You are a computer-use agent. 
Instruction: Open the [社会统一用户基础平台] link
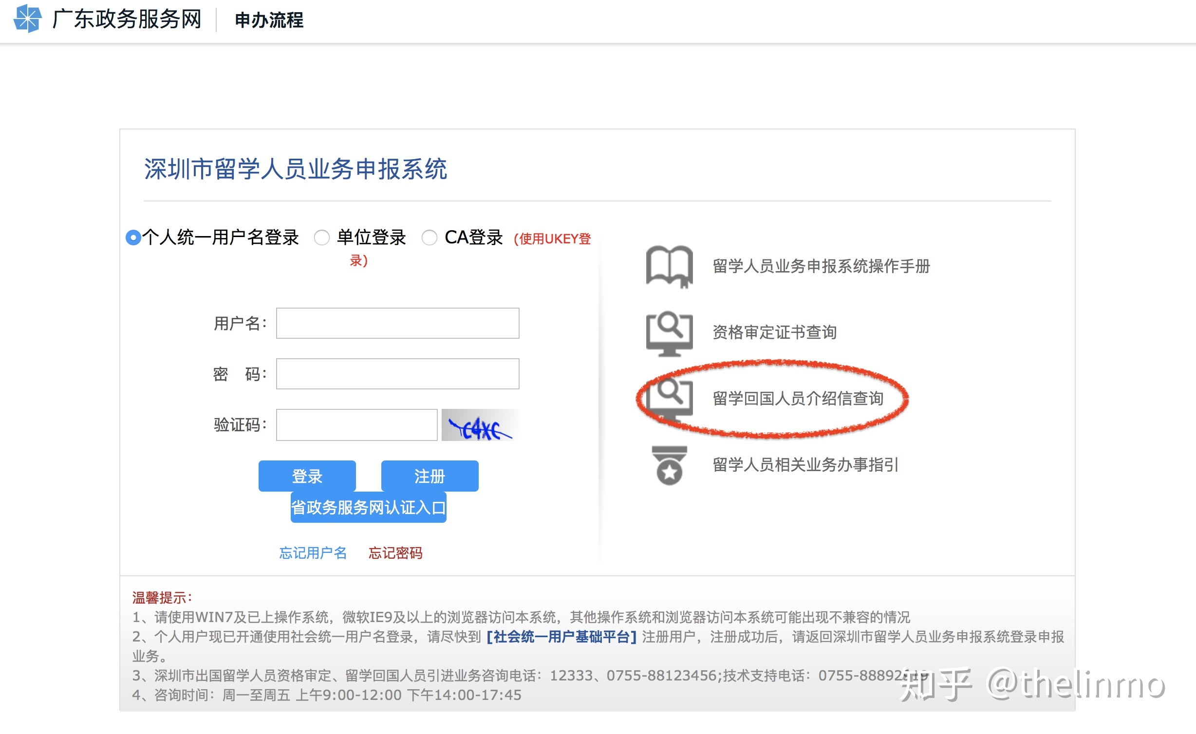561,637
